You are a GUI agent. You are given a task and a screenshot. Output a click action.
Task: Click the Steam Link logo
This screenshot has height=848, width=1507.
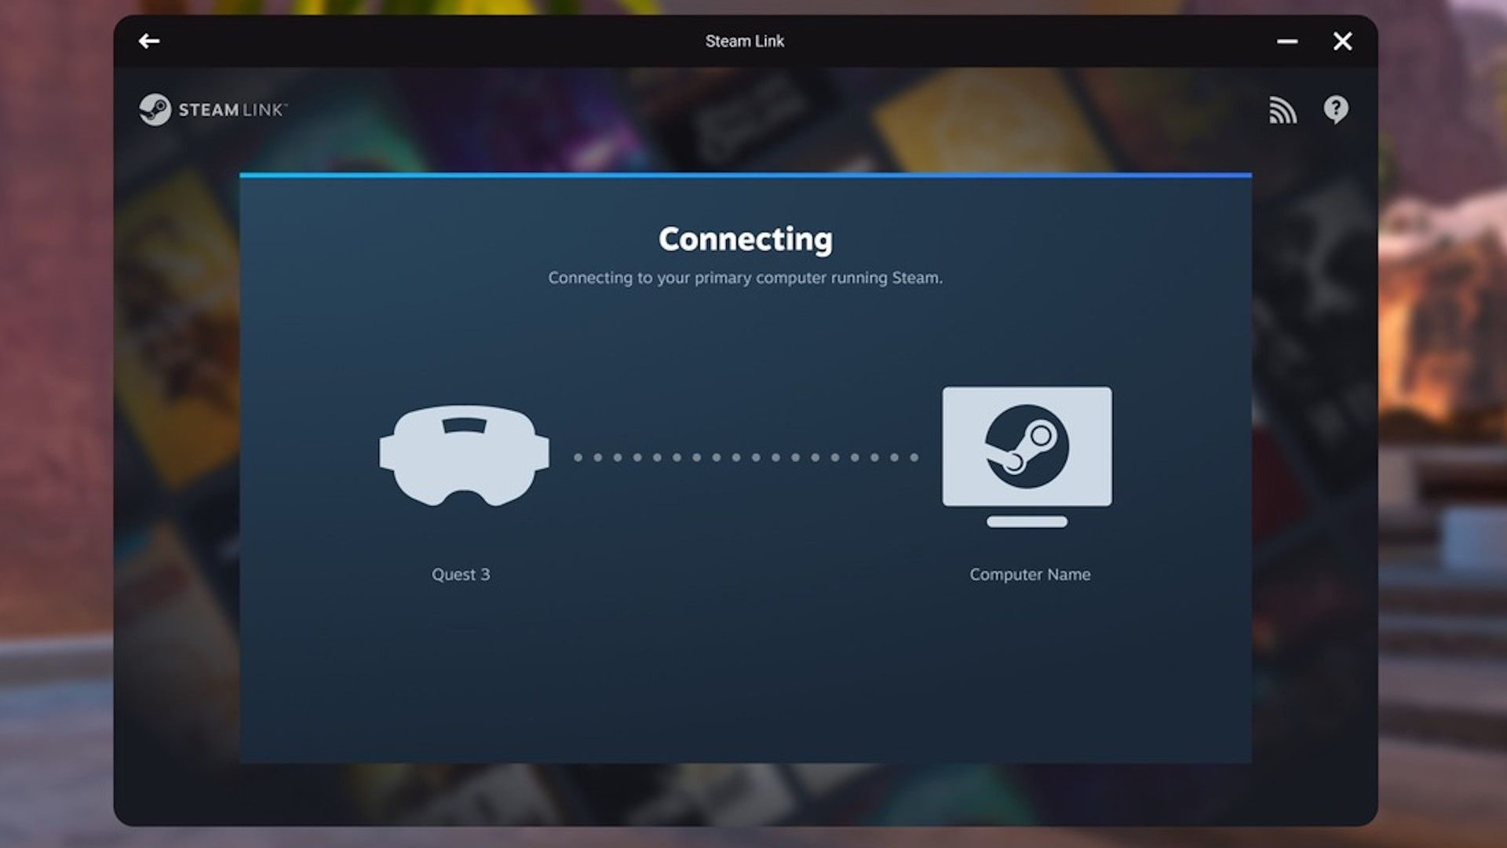point(155,110)
